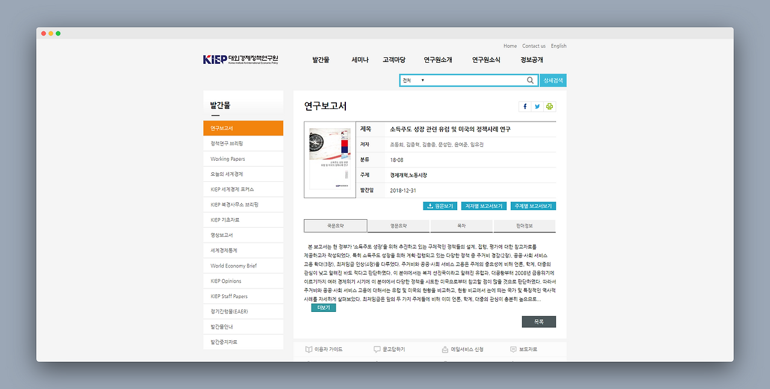770x389 pixels.
Task: Go to the KIEP logo homepage
Action: click(241, 60)
